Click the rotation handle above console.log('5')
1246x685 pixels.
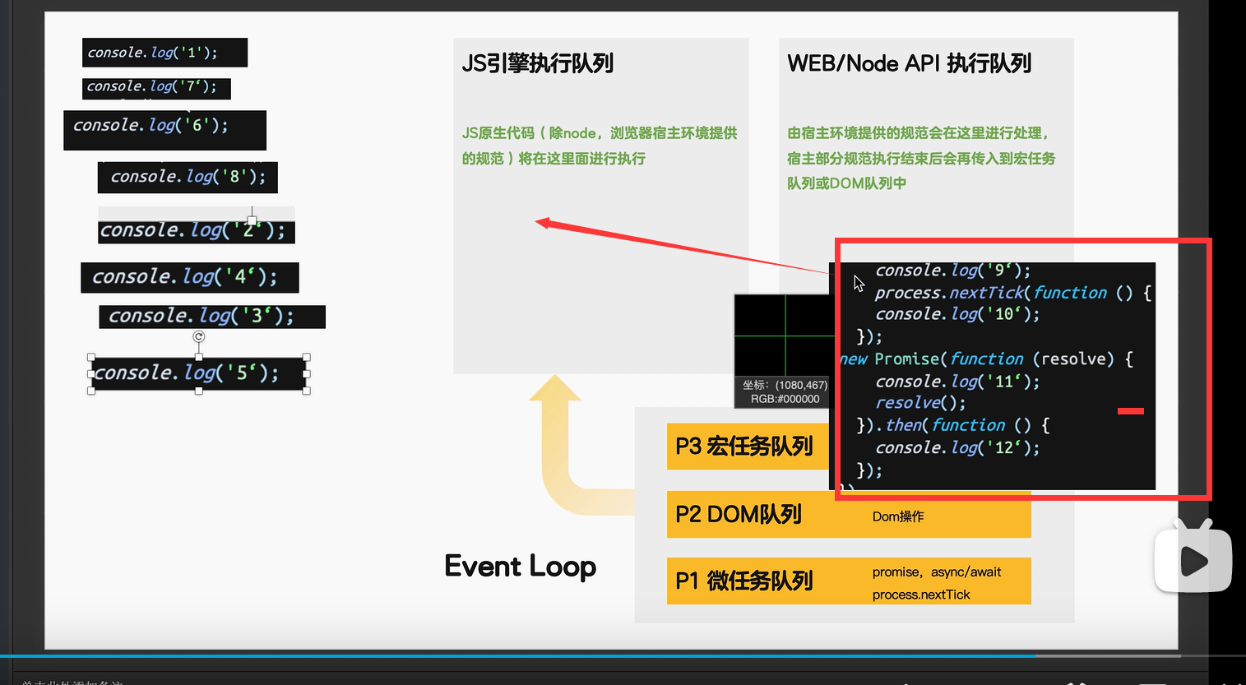point(198,336)
